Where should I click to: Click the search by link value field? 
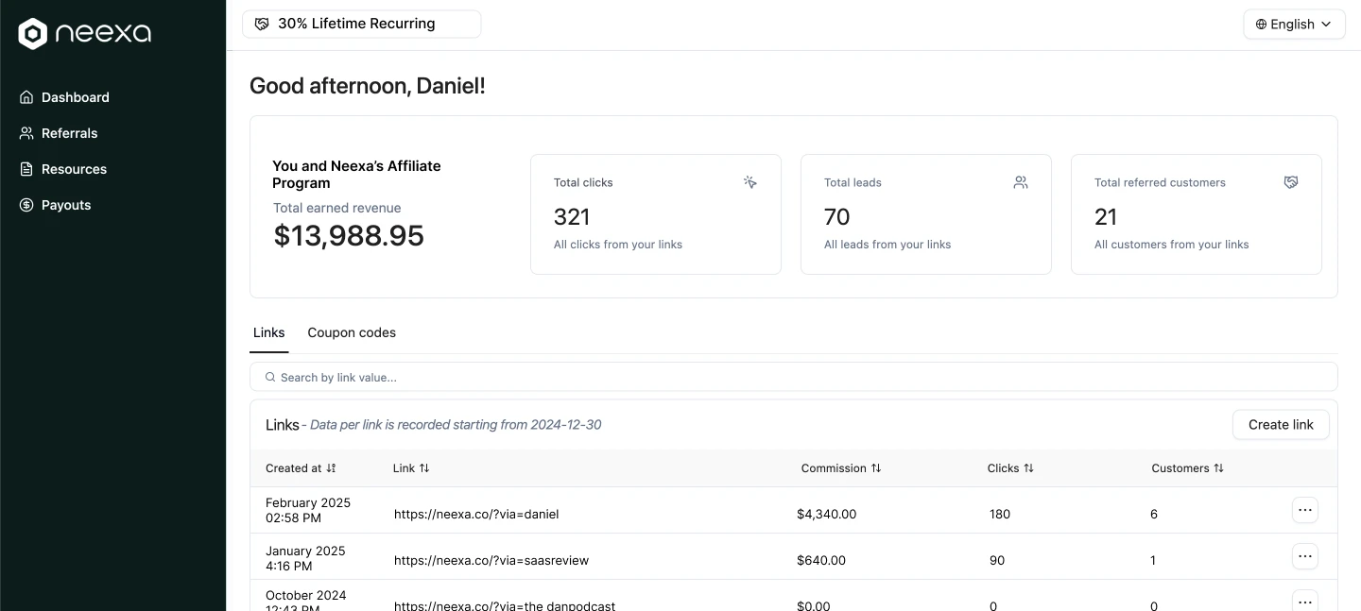[x=794, y=377]
